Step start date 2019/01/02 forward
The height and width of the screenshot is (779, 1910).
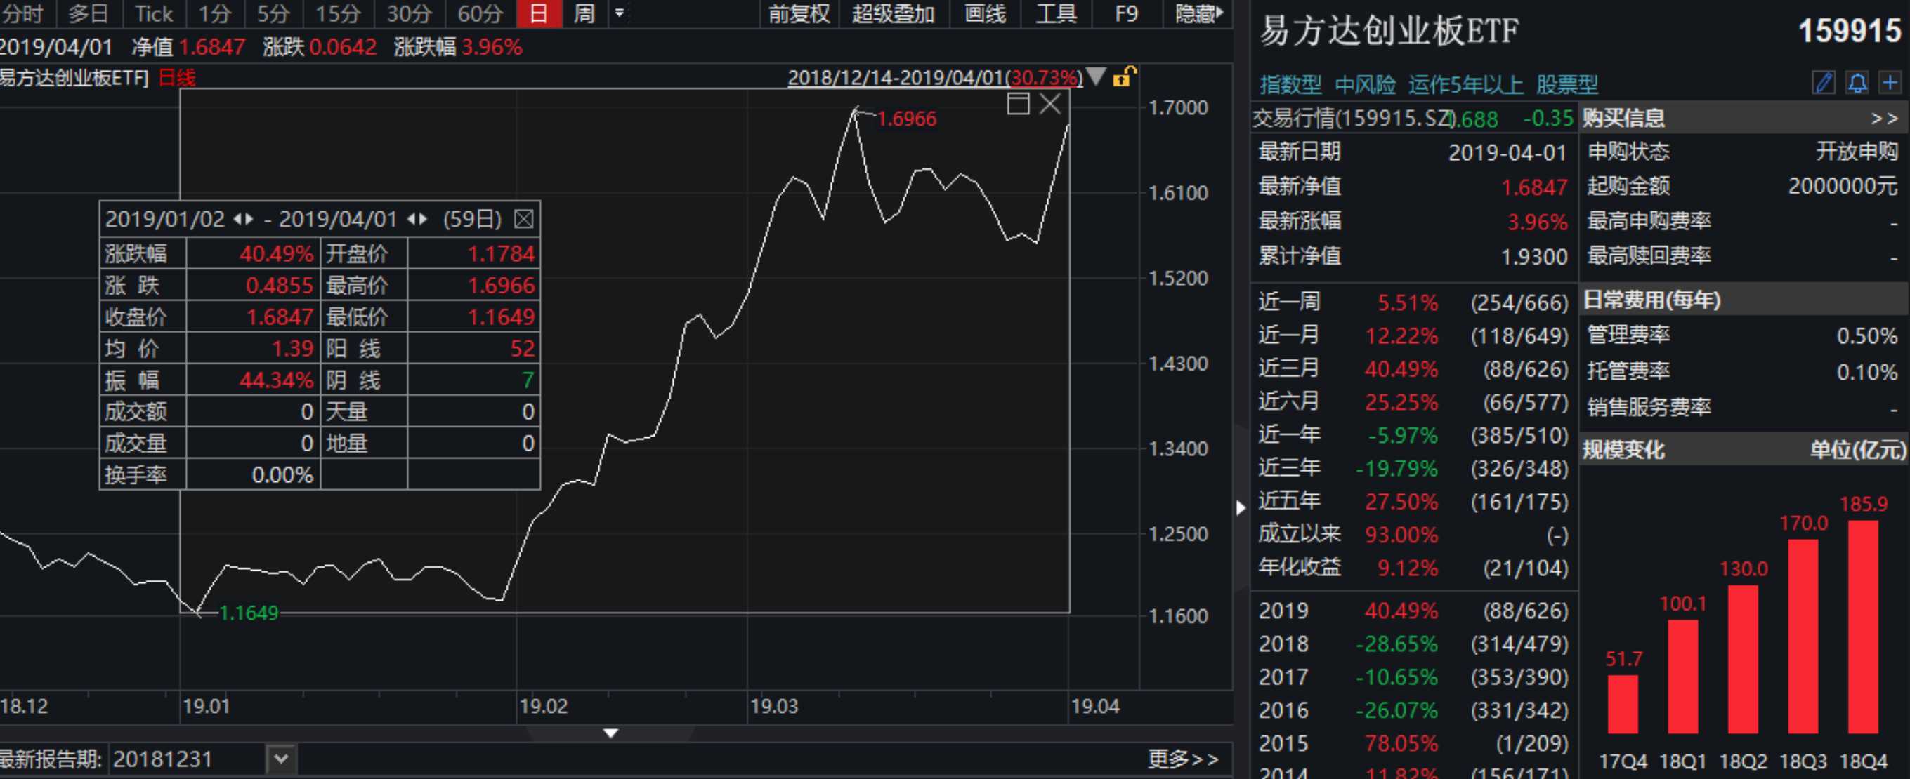pyautogui.click(x=249, y=219)
